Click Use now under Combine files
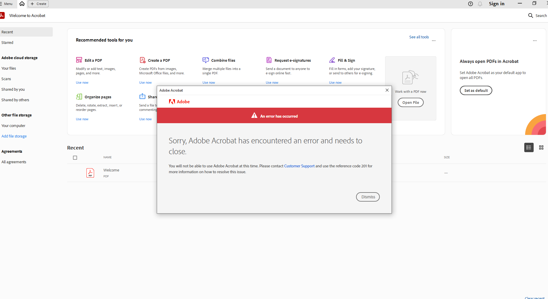 coord(209,83)
